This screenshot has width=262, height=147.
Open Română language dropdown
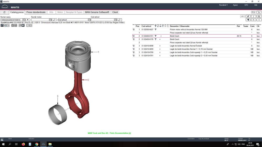coord(223,5)
